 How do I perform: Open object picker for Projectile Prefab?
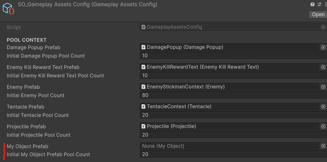[x=323, y=126]
